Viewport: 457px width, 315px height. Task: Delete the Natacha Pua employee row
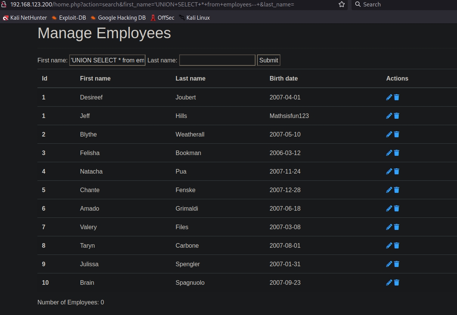coord(397,171)
